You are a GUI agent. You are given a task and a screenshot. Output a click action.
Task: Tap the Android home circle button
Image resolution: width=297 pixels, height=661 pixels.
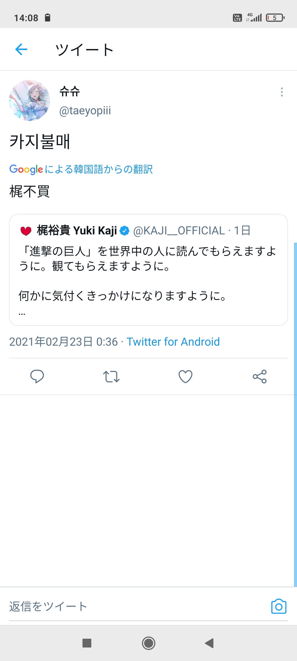[148, 643]
